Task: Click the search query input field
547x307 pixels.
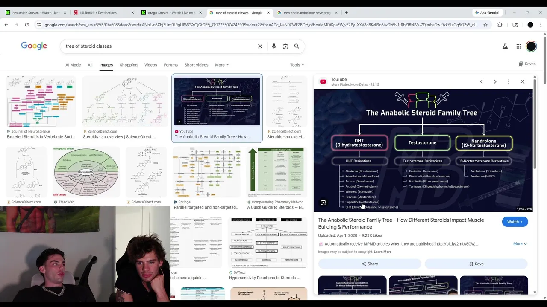Action: 158,46
